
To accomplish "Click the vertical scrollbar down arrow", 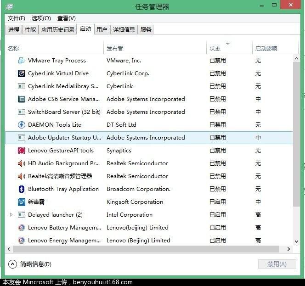I will click(x=296, y=241).
